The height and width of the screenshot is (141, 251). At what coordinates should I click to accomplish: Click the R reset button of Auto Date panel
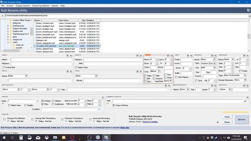[215, 56]
